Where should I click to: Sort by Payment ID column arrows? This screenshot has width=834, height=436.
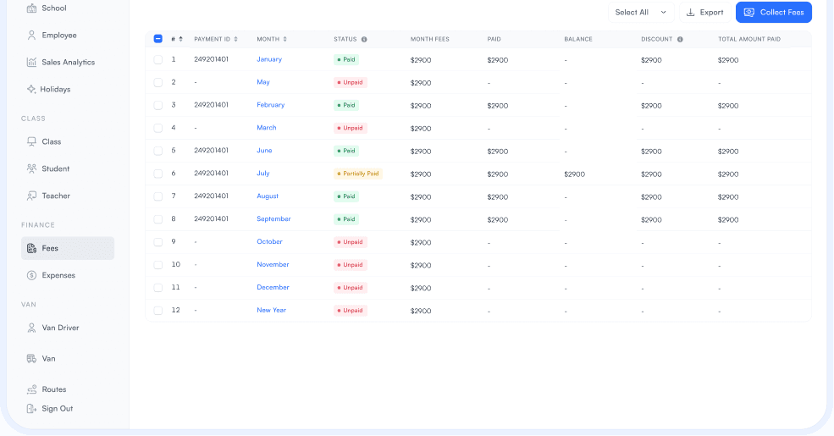click(235, 39)
